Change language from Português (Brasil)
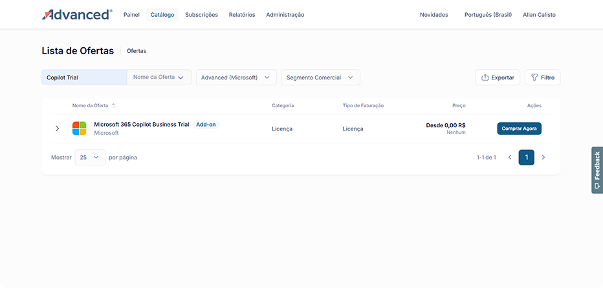The width and height of the screenshot is (603, 288). tap(488, 15)
